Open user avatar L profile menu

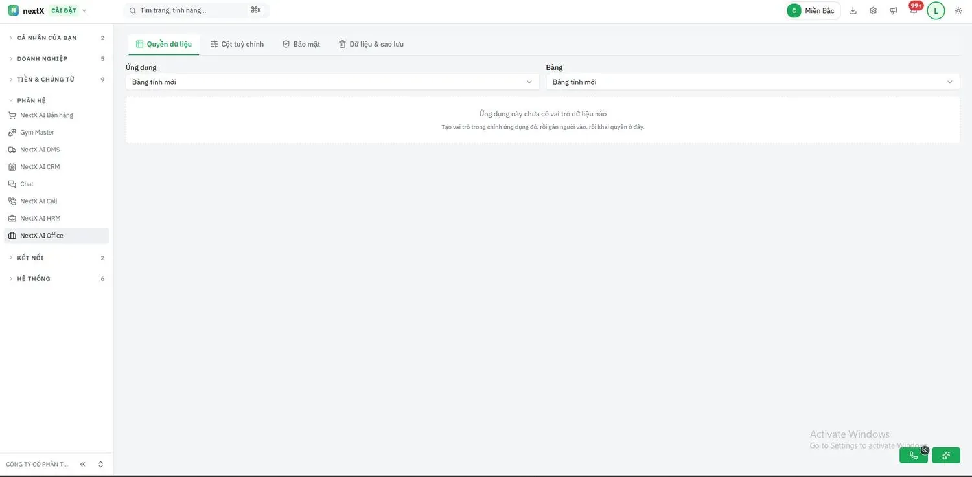[936, 10]
